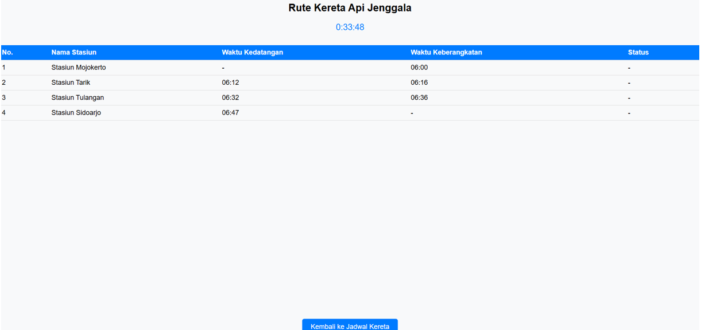701x330 pixels.
Task: Select the 06:32 arrival time for Tulangan
Action: pos(230,97)
